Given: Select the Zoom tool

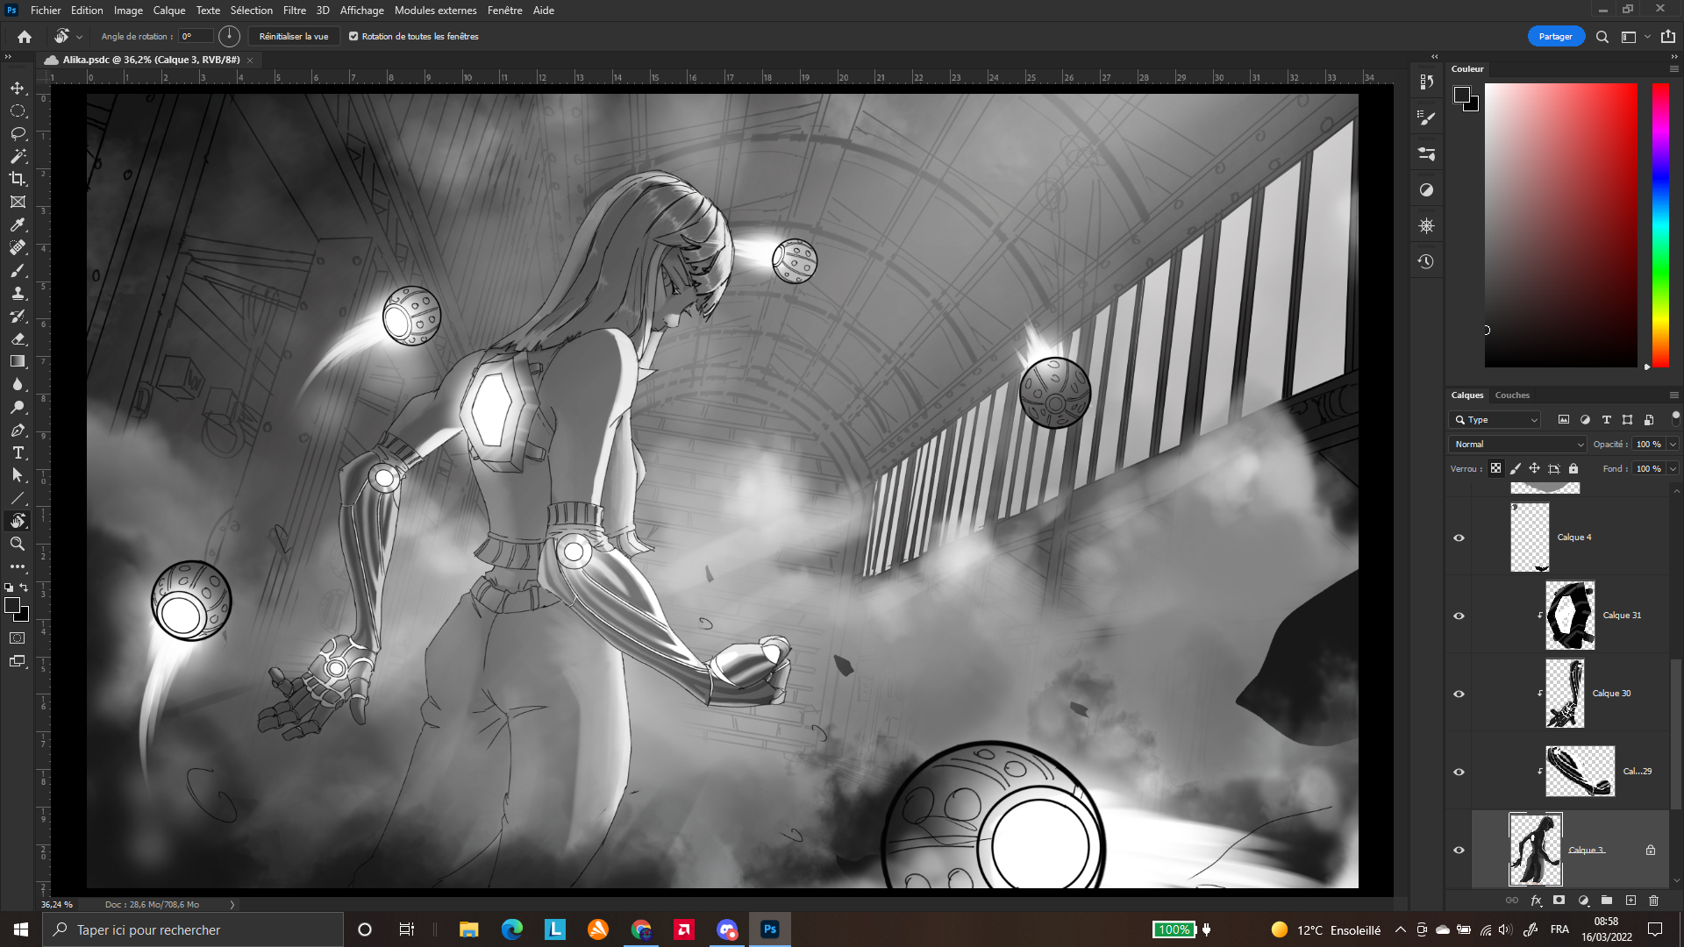Looking at the screenshot, I should tap(18, 544).
